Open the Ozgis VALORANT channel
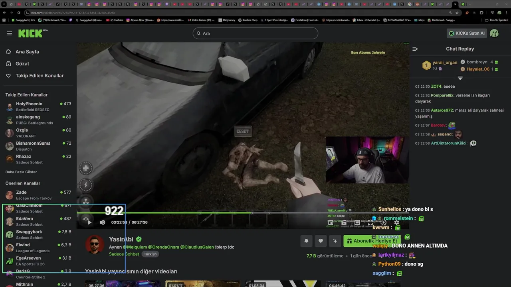 [38, 133]
